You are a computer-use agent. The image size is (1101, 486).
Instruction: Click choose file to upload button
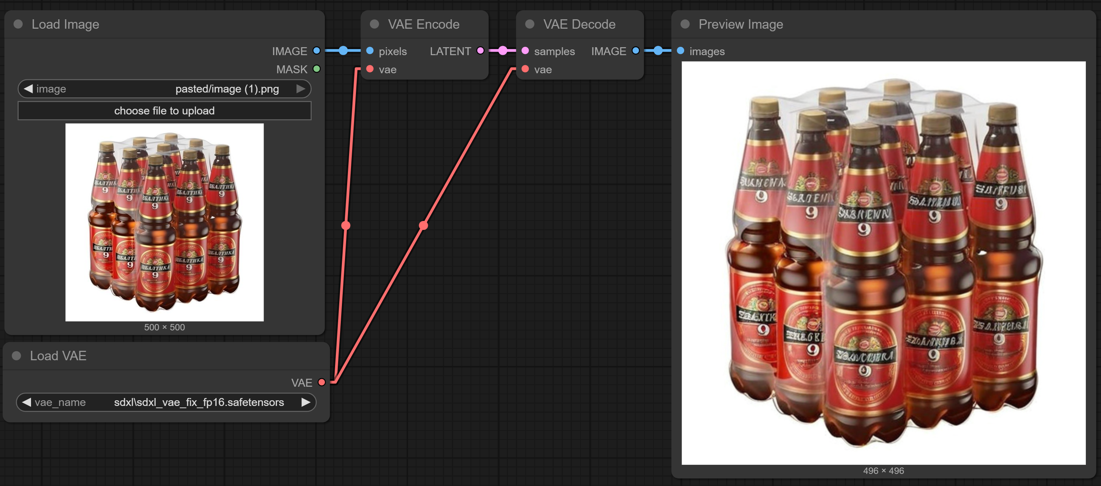[x=165, y=111]
